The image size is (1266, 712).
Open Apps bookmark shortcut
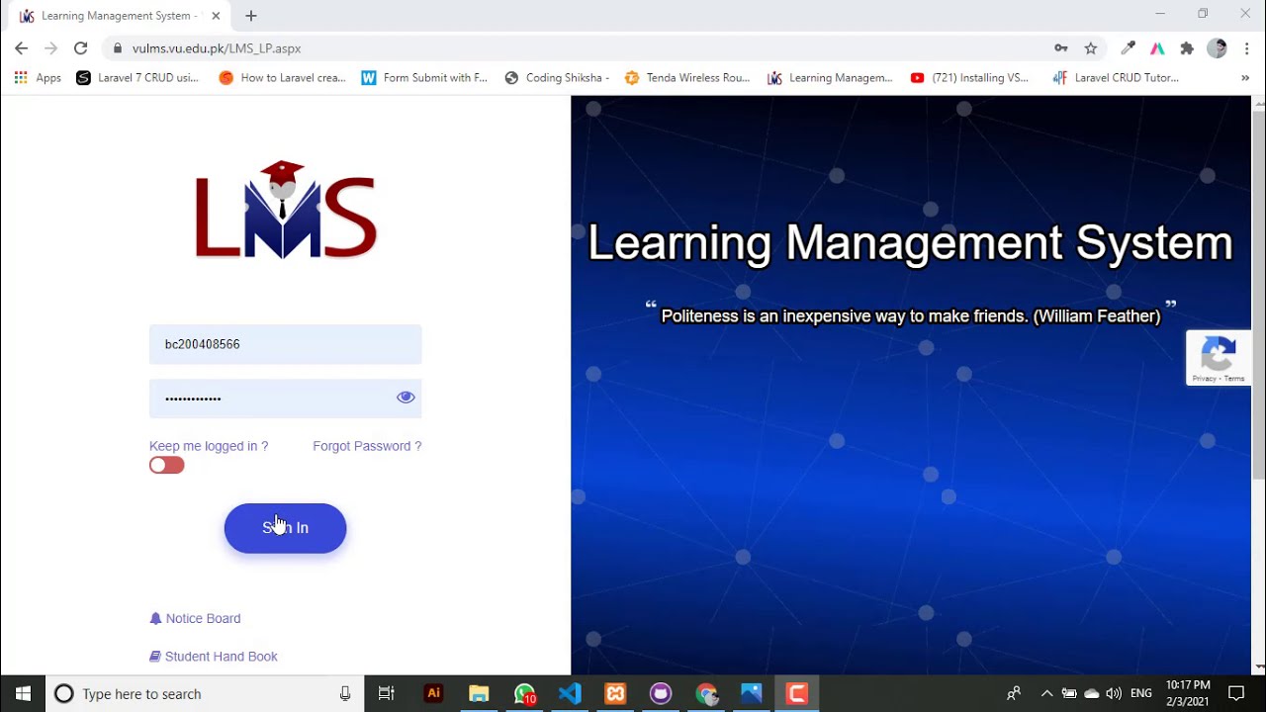[x=37, y=78]
